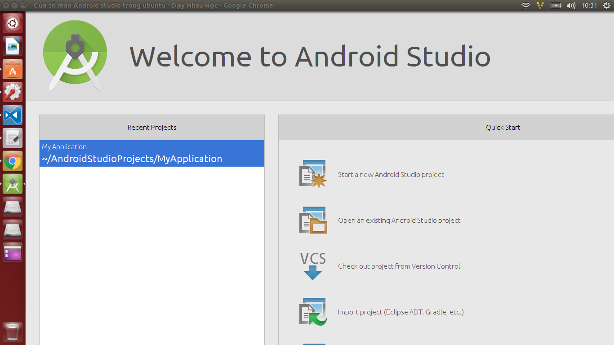Open the drive icon directly below Android Studio launcher
Screen dimensions: 614x345
tap(13, 207)
